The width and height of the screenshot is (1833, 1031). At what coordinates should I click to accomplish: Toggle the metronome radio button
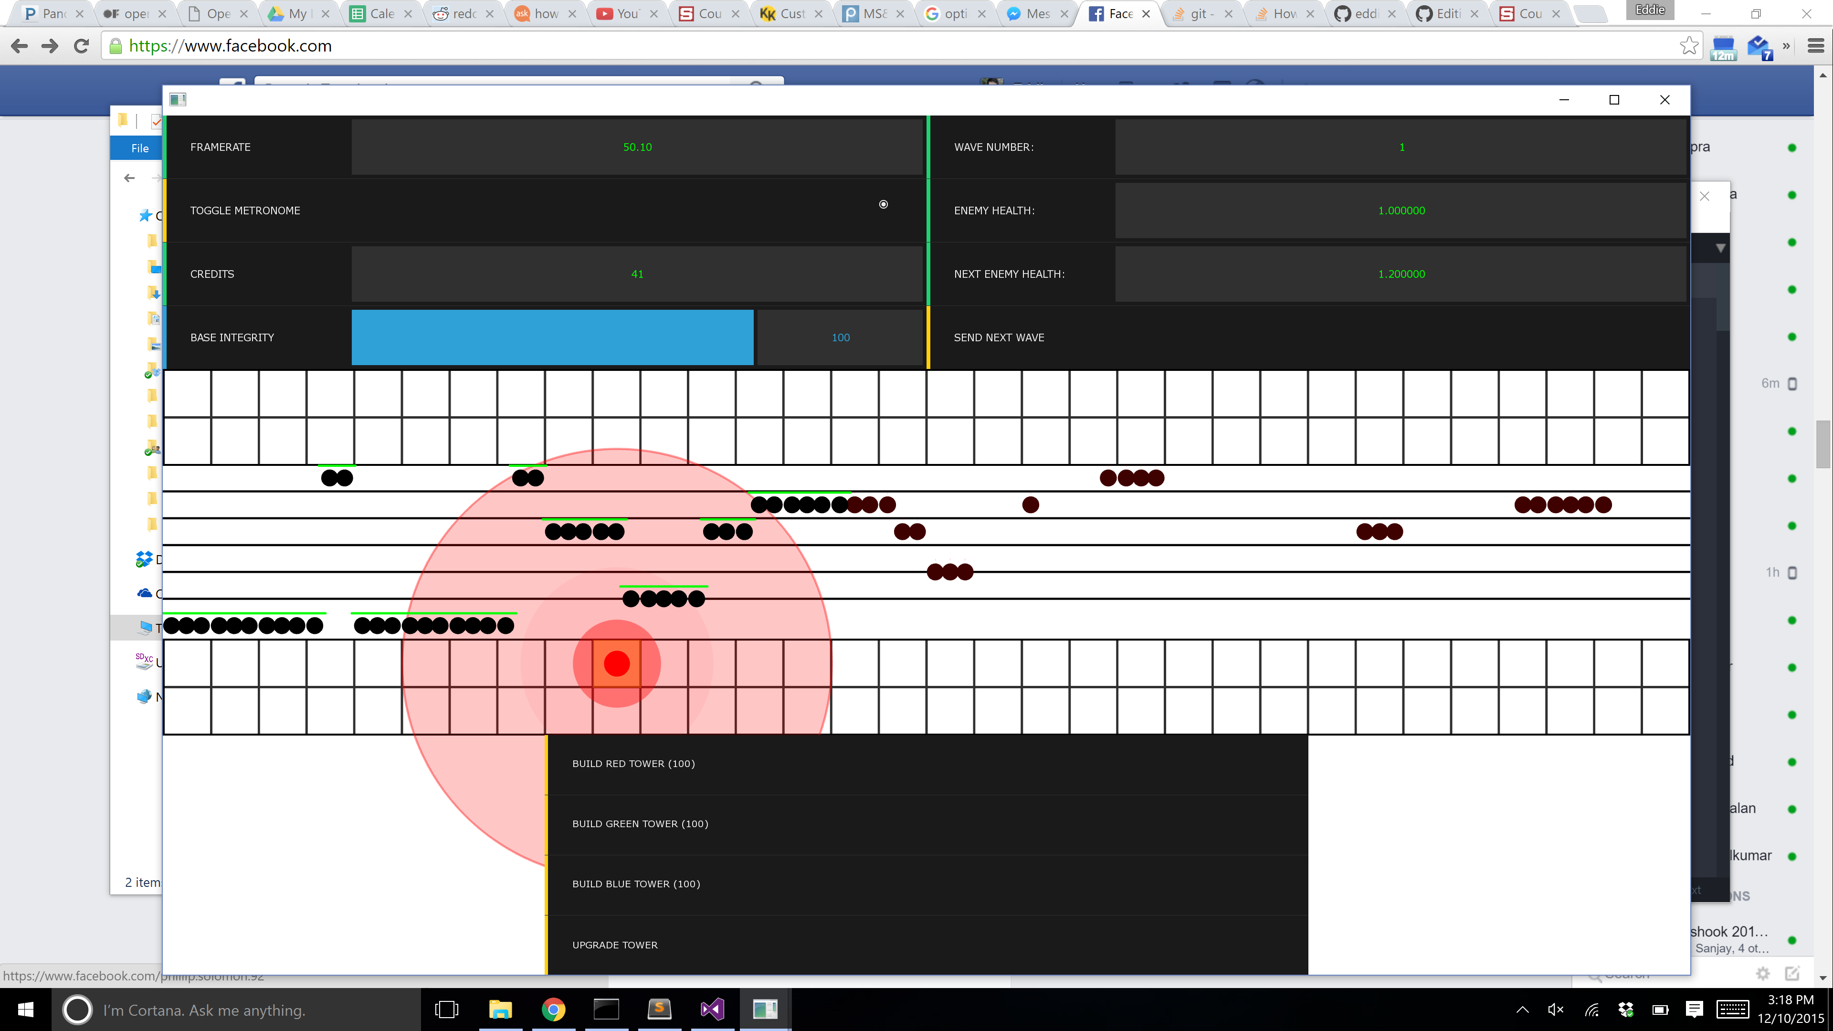[883, 205]
